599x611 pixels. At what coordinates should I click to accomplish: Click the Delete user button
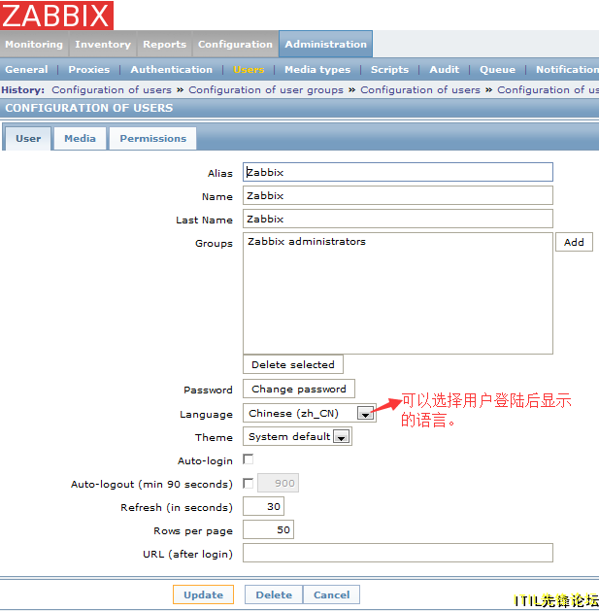click(274, 594)
